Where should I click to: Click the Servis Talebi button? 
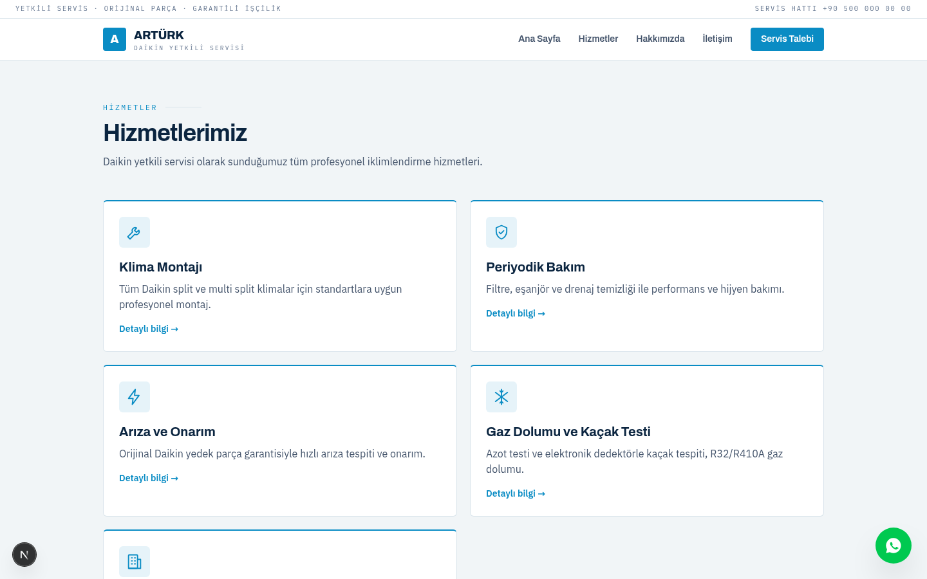787,39
